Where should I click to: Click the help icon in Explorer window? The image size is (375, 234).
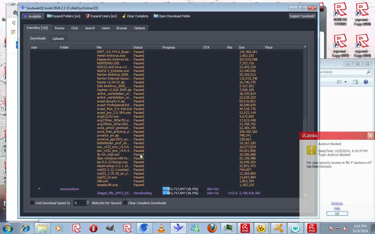click(x=366, y=82)
